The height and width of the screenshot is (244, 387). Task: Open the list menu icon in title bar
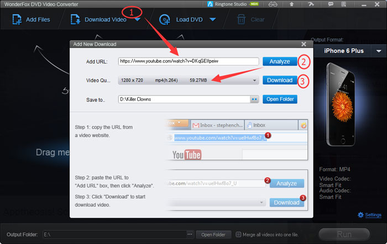(343, 4)
